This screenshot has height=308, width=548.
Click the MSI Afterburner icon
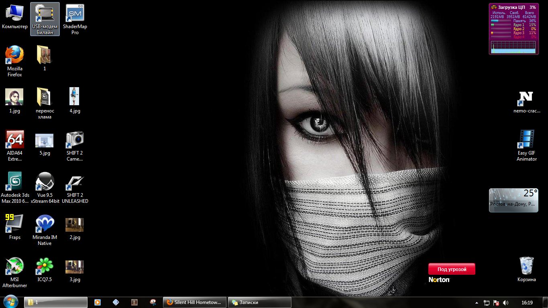pos(14,266)
